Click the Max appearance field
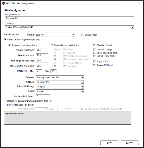This screenshot has height=148, width=144. [42, 55]
